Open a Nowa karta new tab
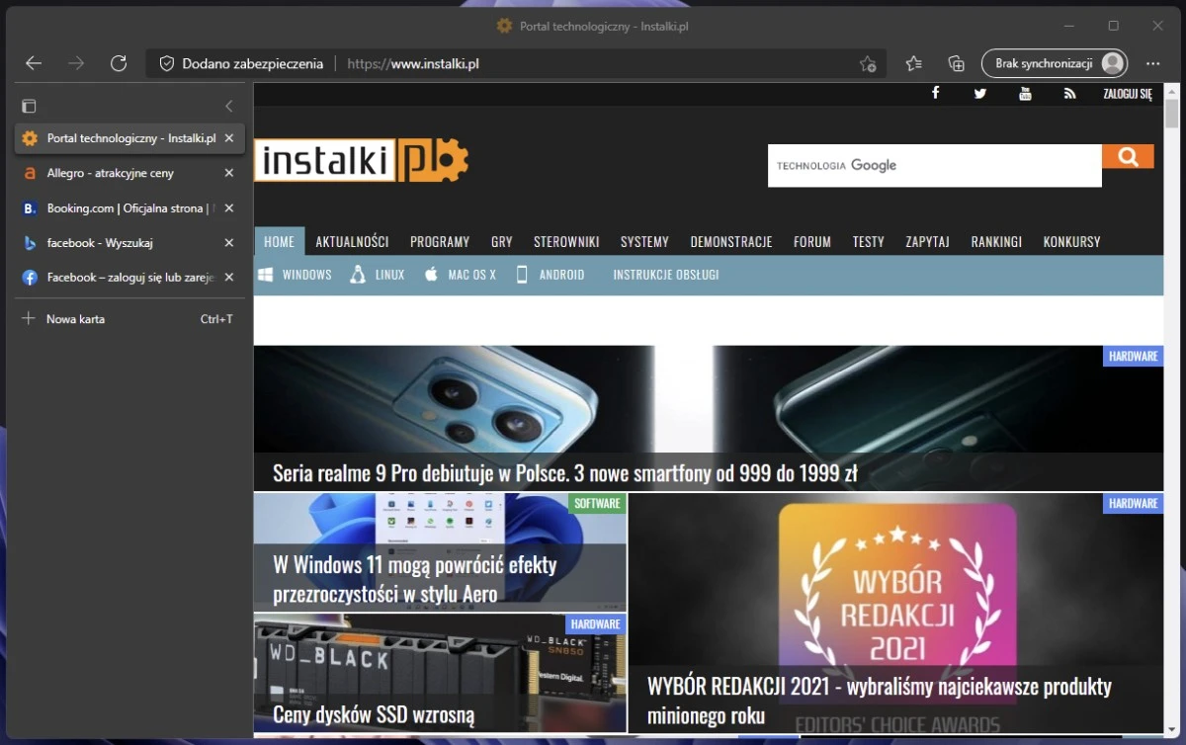The width and height of the screenshot is (1186, 745). 75,319
